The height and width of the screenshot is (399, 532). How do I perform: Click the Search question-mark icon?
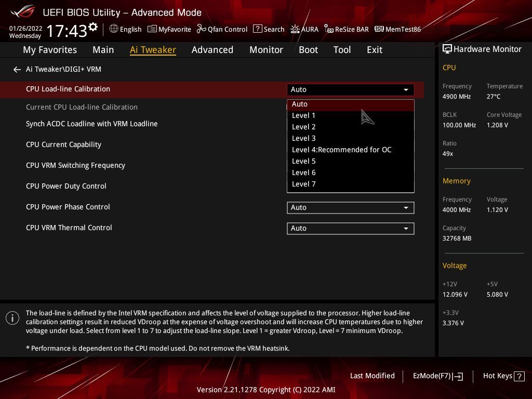point(258,29)
